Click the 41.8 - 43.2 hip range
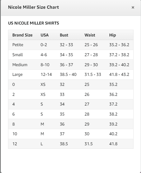The image size is (141, 173). (x=119, y=75)
